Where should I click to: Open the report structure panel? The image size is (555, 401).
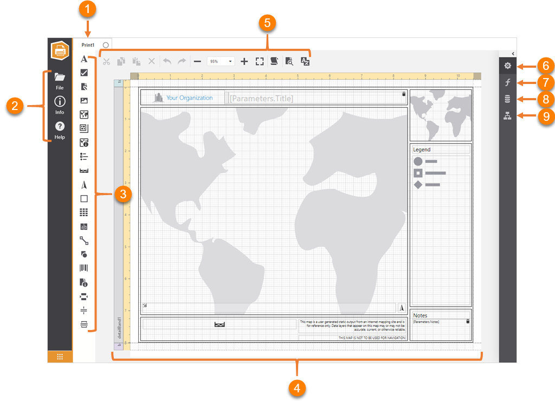coord(506,115)
